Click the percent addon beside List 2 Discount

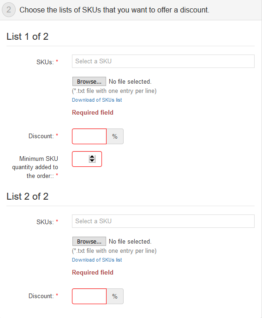click(115, 296)
